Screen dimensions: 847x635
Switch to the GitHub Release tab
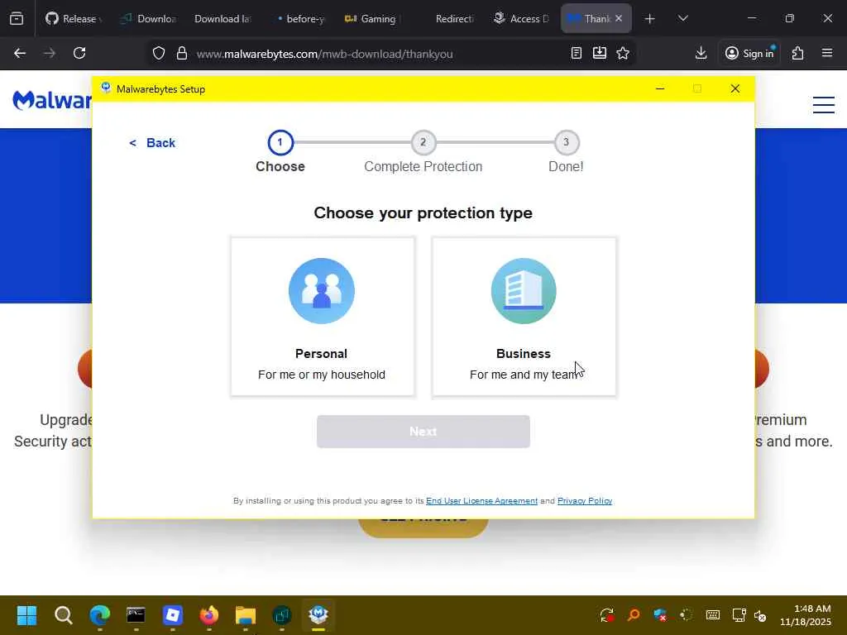point(74,19)
